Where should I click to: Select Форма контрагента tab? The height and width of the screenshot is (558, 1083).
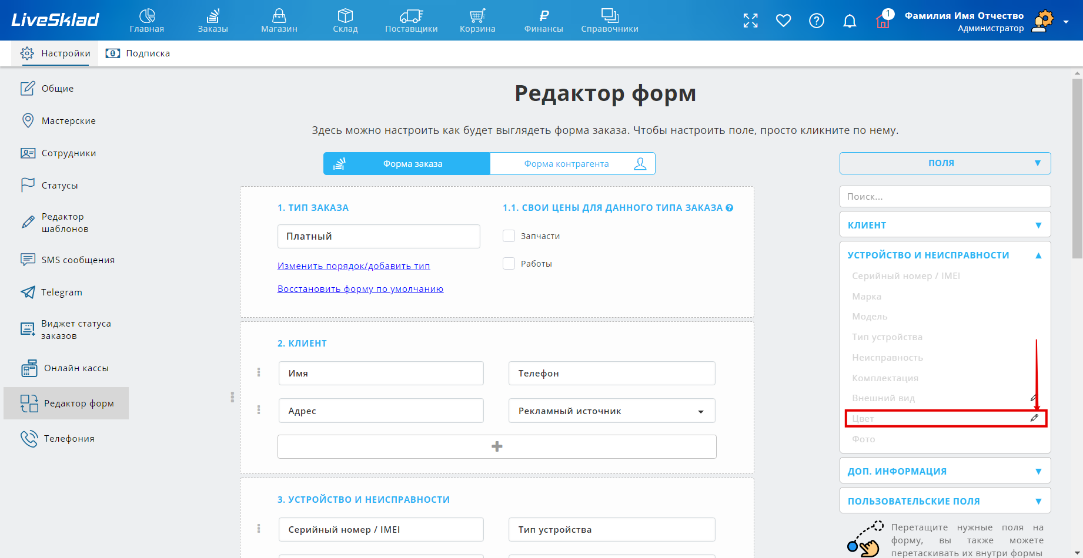point(573,164)
